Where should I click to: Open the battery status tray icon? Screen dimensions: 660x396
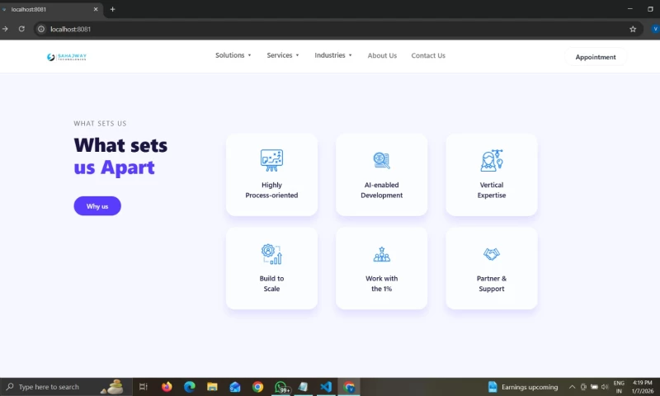pyautogui.click(x=594, y=387)
